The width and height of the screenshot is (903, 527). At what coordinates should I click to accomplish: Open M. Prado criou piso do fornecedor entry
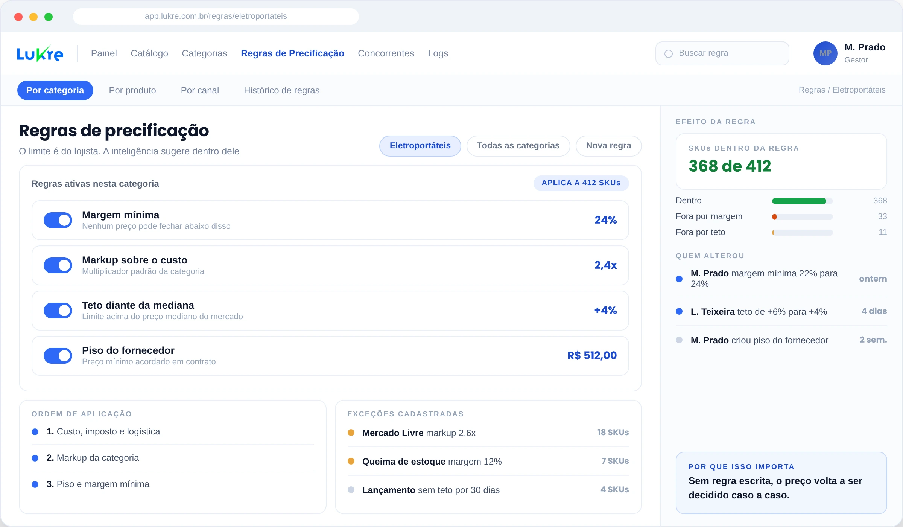[x=781, y=340]
